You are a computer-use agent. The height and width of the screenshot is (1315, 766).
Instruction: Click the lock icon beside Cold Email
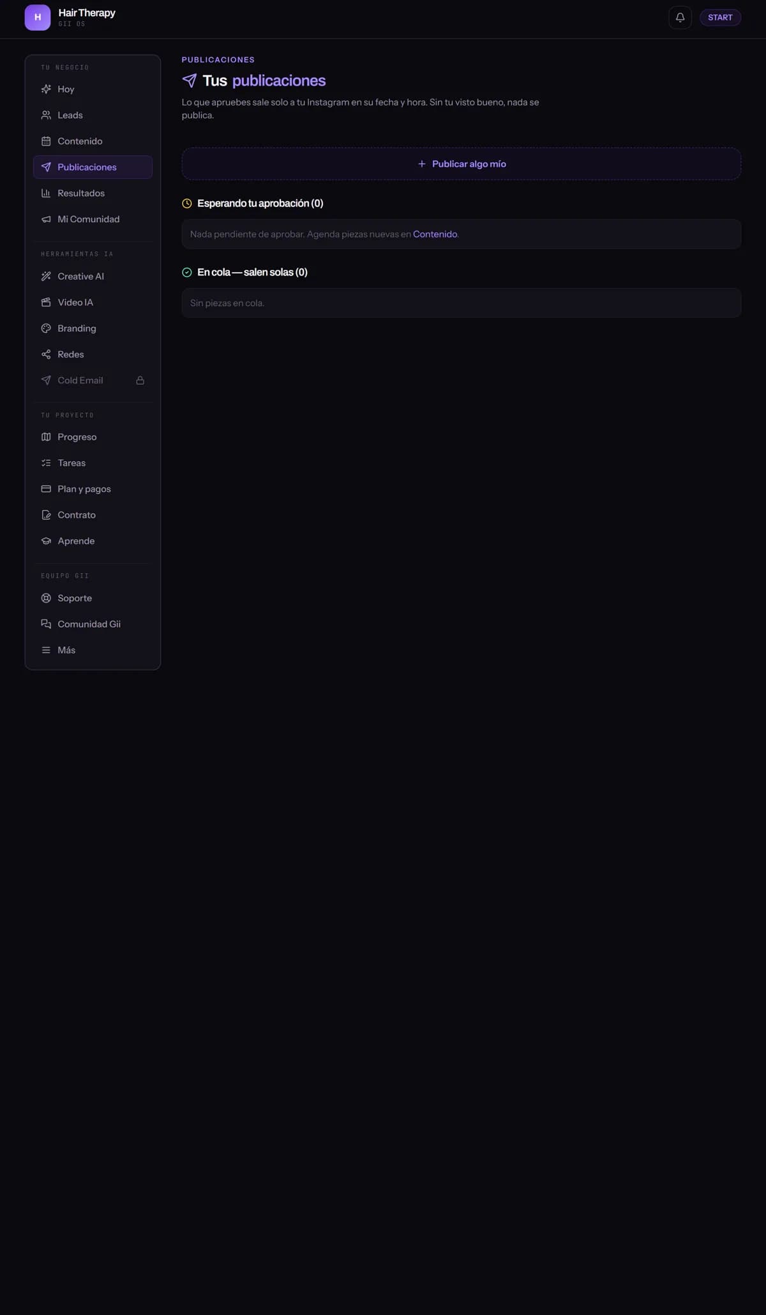click(140, 380)
